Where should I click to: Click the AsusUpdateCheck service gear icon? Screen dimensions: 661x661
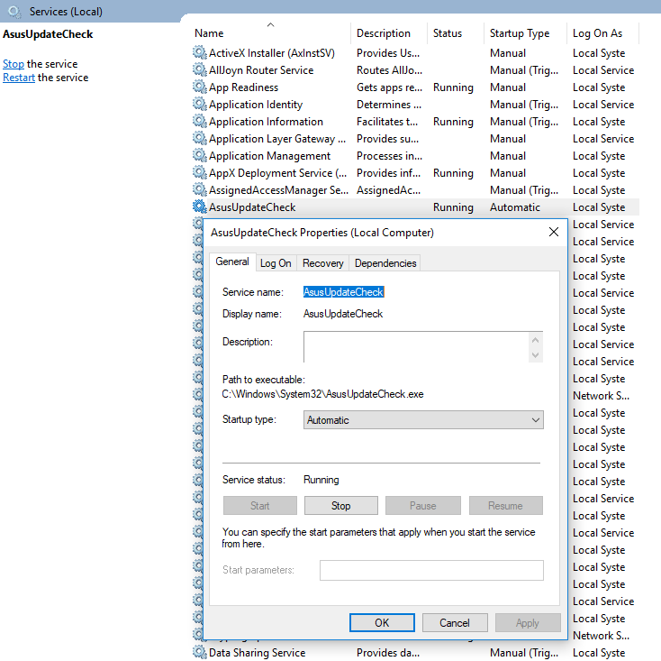click(x=199, y=207)
